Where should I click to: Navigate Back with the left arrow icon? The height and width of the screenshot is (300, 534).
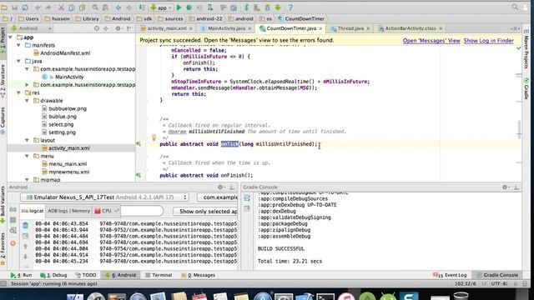pyautogui.click(x=118, y=7)
